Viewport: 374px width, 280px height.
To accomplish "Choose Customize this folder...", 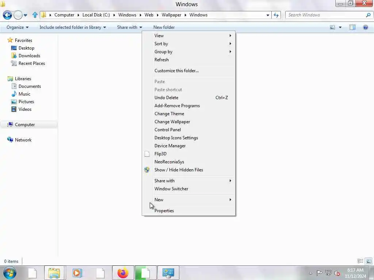I will [x=189, y=71].
